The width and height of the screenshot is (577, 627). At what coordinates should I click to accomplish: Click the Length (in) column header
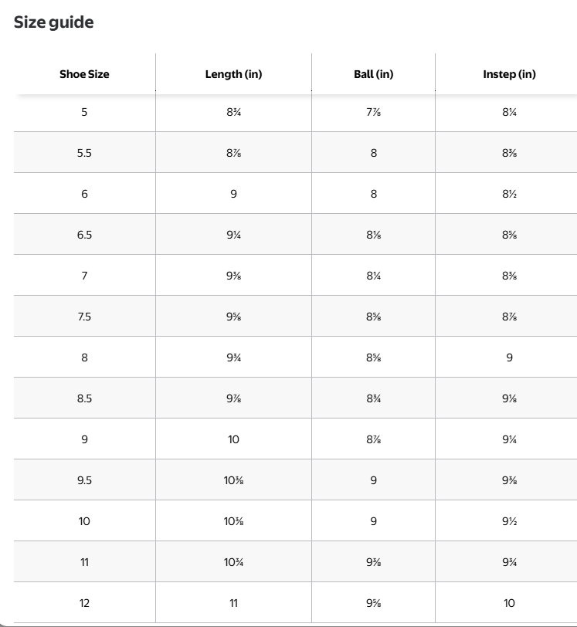(x=233, y=74)
